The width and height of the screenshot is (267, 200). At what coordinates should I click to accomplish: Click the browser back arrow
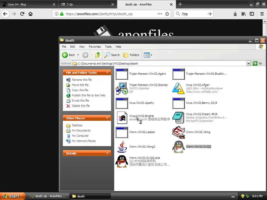coord(5,14)
